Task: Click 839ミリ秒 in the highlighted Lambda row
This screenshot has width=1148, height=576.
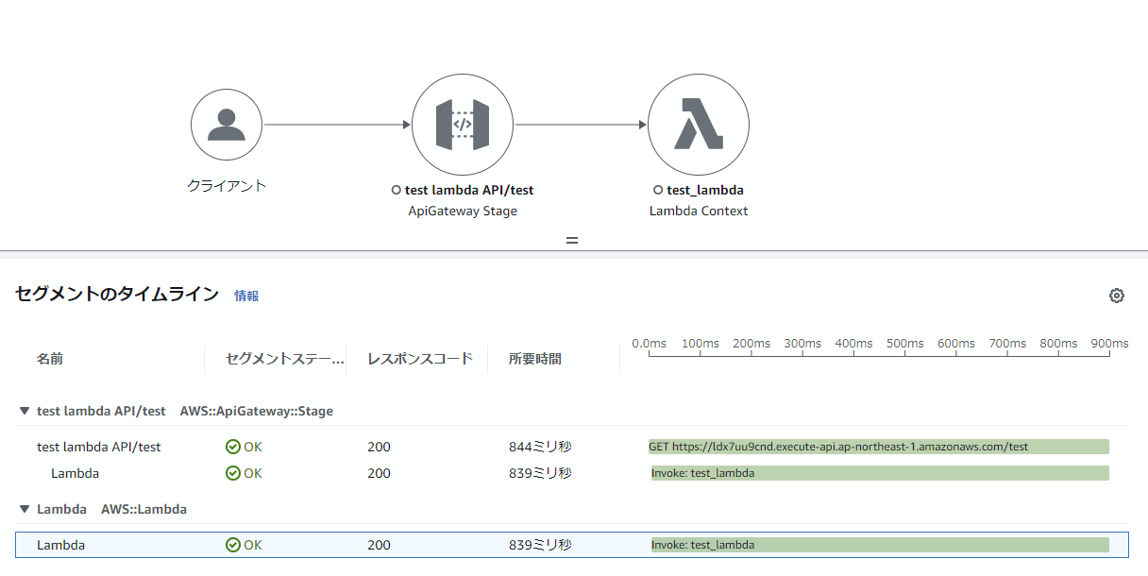Action: 540,545
